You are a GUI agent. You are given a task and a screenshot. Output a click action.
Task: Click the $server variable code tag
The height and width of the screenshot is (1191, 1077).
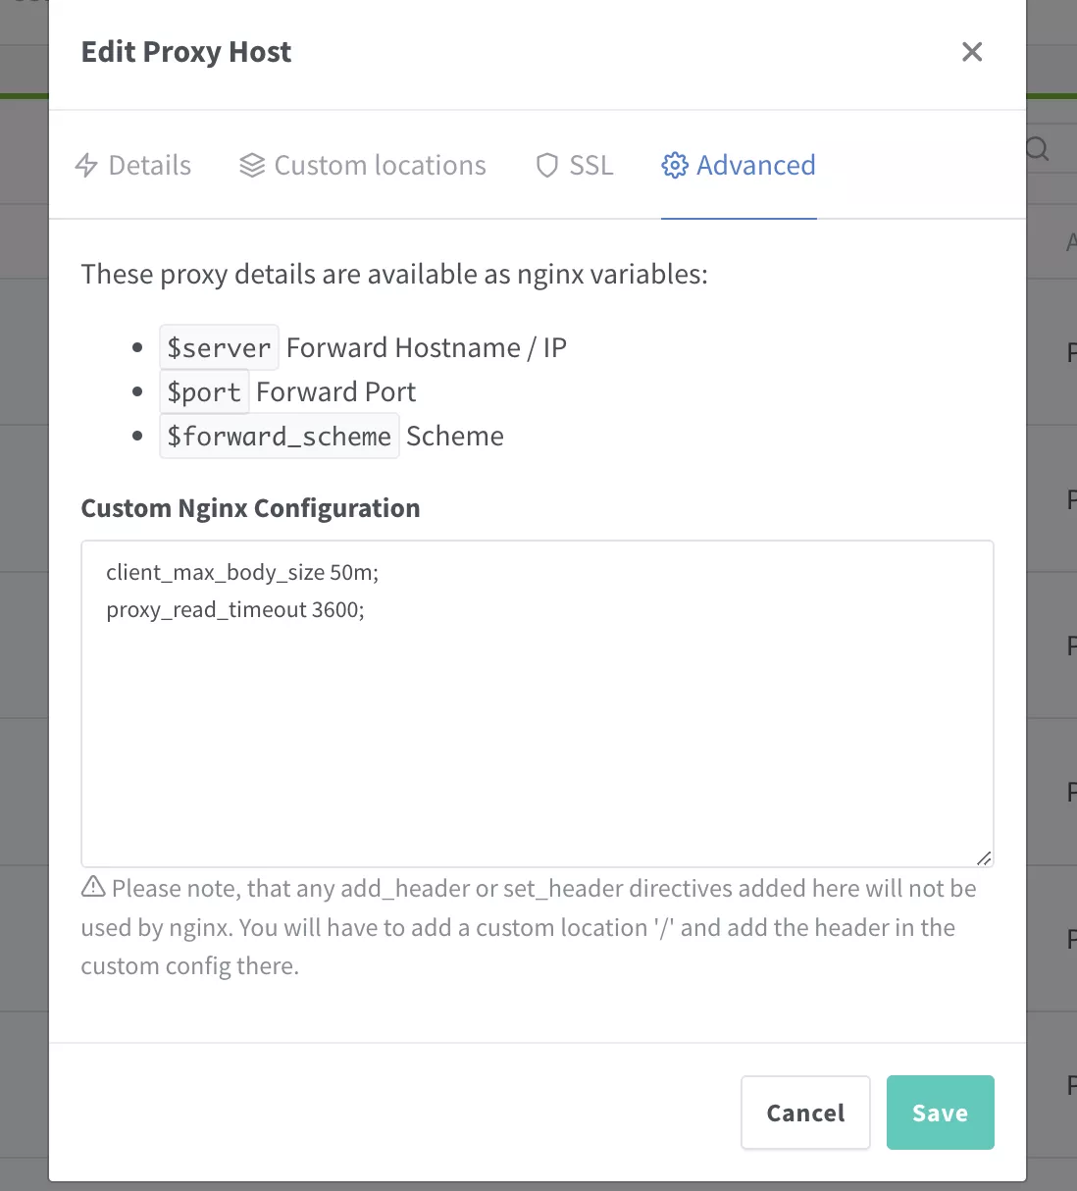(219, 348)
